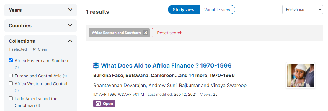
Task: Click the Collections panel heading
Action: tap(22, 41)
